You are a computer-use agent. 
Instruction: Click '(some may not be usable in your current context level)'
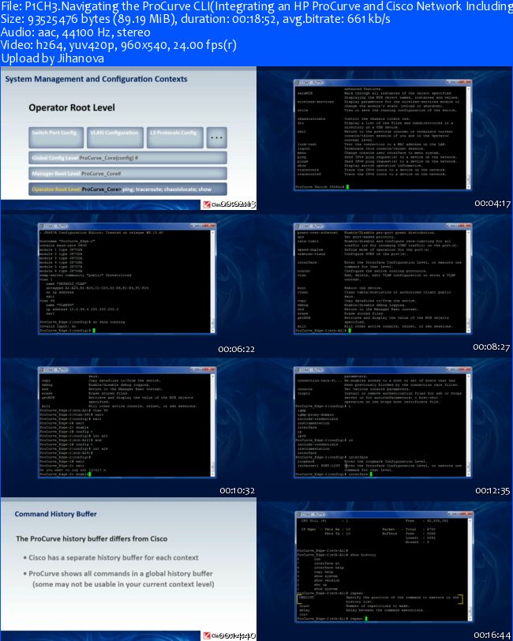pos(123,584)
